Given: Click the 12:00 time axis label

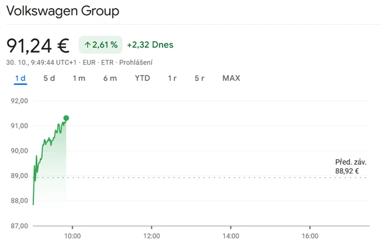Looking at the screenshot, I should pos(152,235).
